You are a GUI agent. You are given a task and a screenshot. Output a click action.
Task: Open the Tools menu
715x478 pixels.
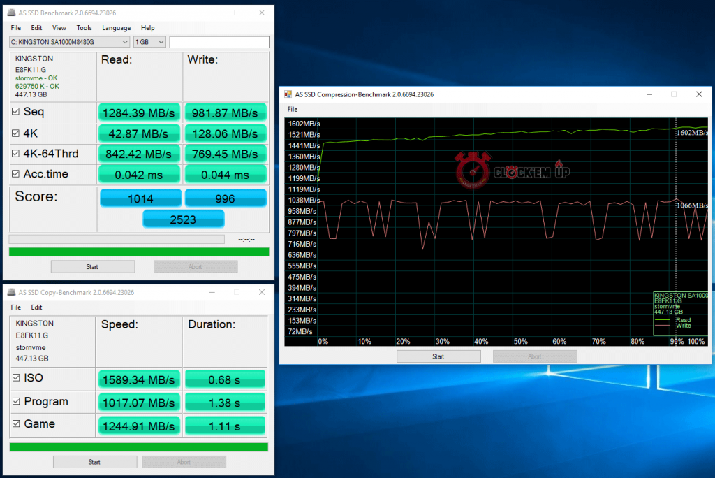click(x=84, y=28)
